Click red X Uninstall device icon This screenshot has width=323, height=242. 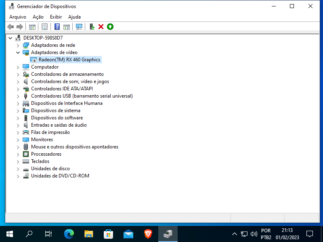coord(101,27)
